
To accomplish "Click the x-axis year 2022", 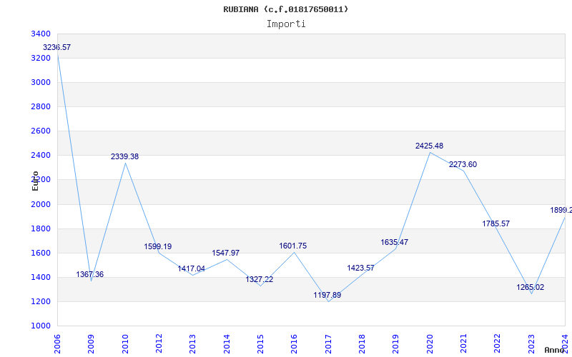I will [x=498, y=344].
